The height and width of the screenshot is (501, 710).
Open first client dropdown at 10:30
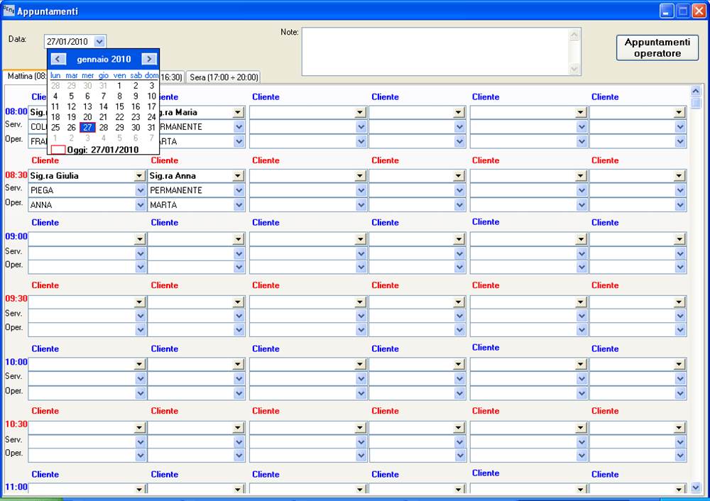click(140, 428)
